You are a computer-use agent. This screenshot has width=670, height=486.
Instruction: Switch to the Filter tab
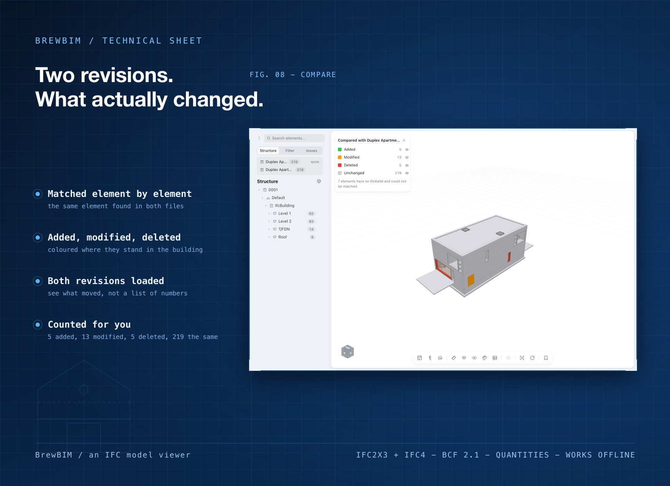pos(290,150)
